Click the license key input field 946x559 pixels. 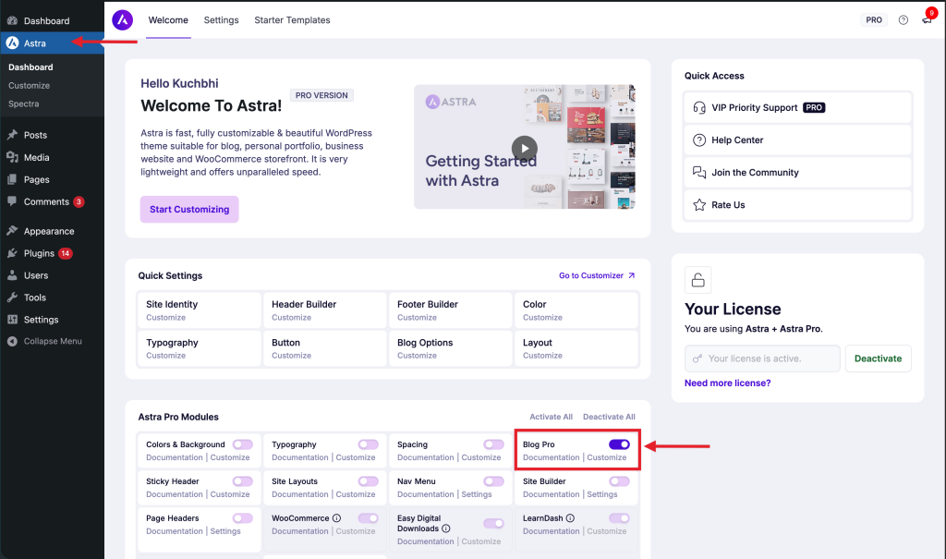point(762,358)
